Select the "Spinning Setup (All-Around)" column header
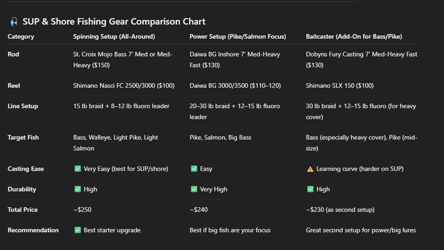 pos(114,37)
